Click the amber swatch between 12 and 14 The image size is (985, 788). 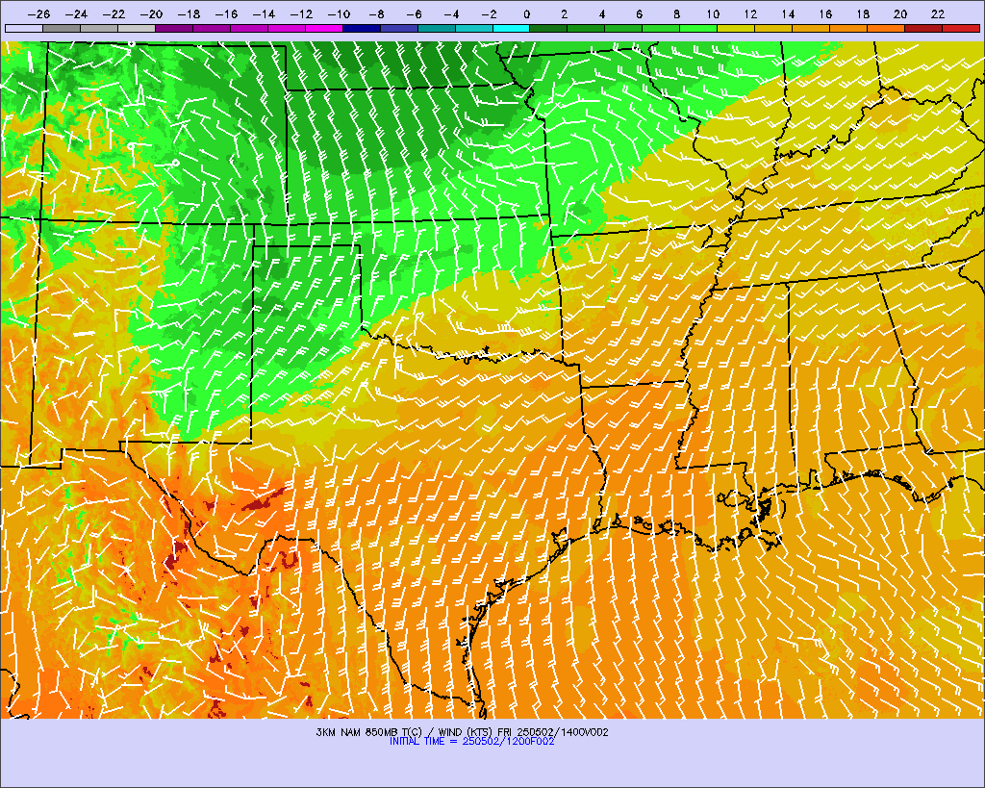coord(774,28)
